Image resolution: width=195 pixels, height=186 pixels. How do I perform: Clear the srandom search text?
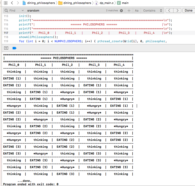click(x=121, y=10)
